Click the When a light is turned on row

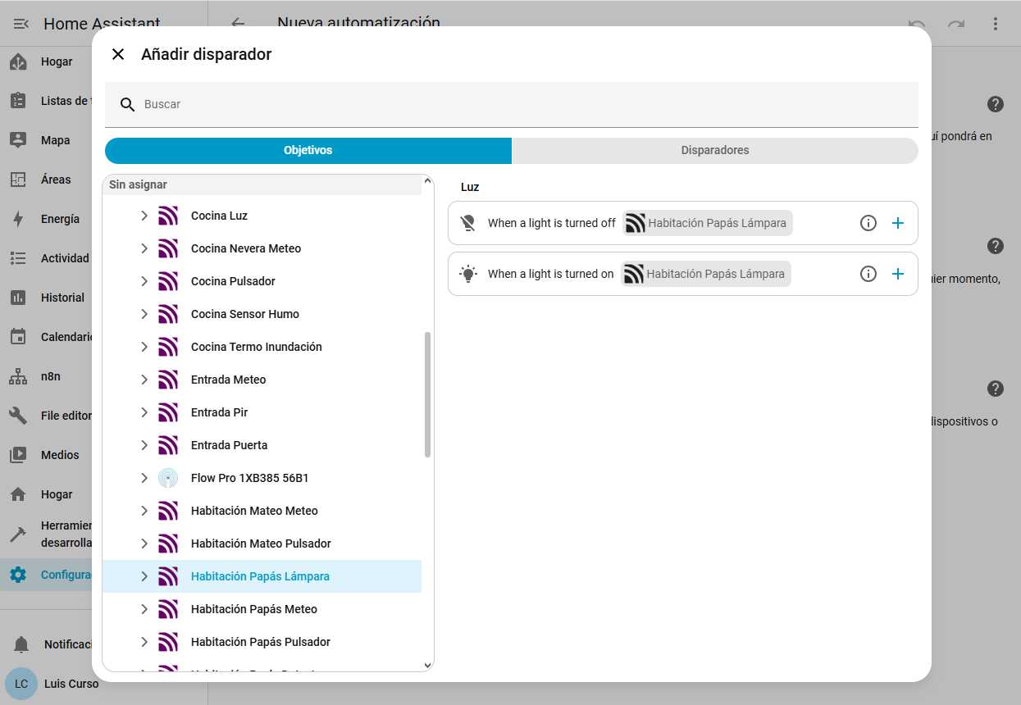coord(550,274)
